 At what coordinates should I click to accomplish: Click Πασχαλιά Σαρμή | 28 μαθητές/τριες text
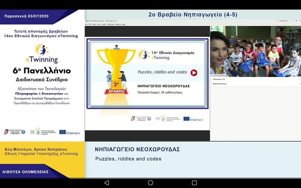[160, 92]
